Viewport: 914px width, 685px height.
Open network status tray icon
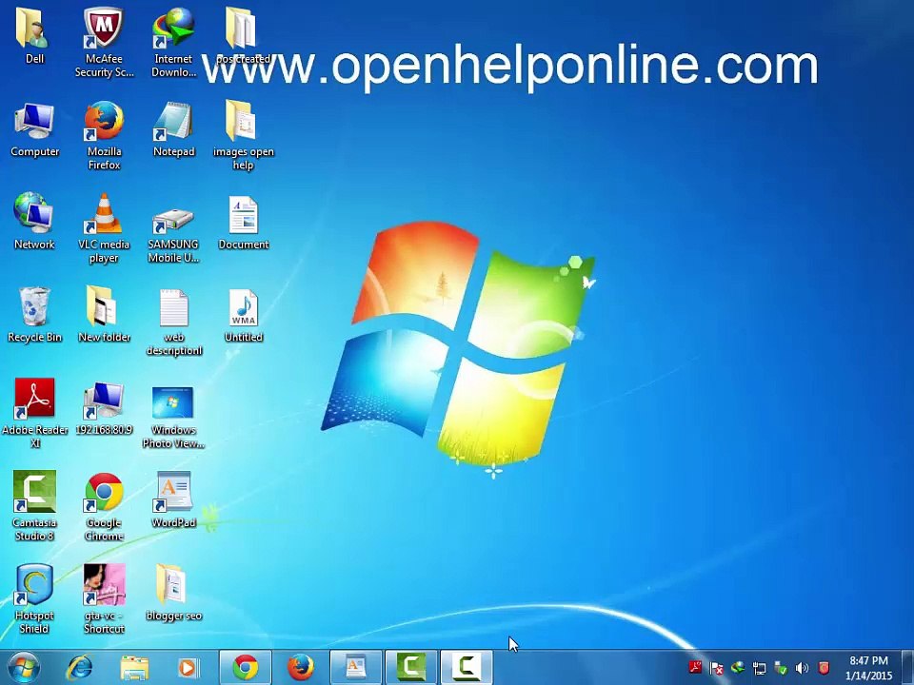[x=759, y=668]
